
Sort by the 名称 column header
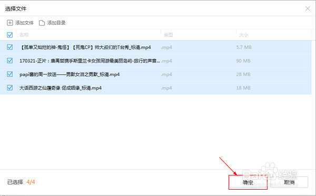click(24, 35)
